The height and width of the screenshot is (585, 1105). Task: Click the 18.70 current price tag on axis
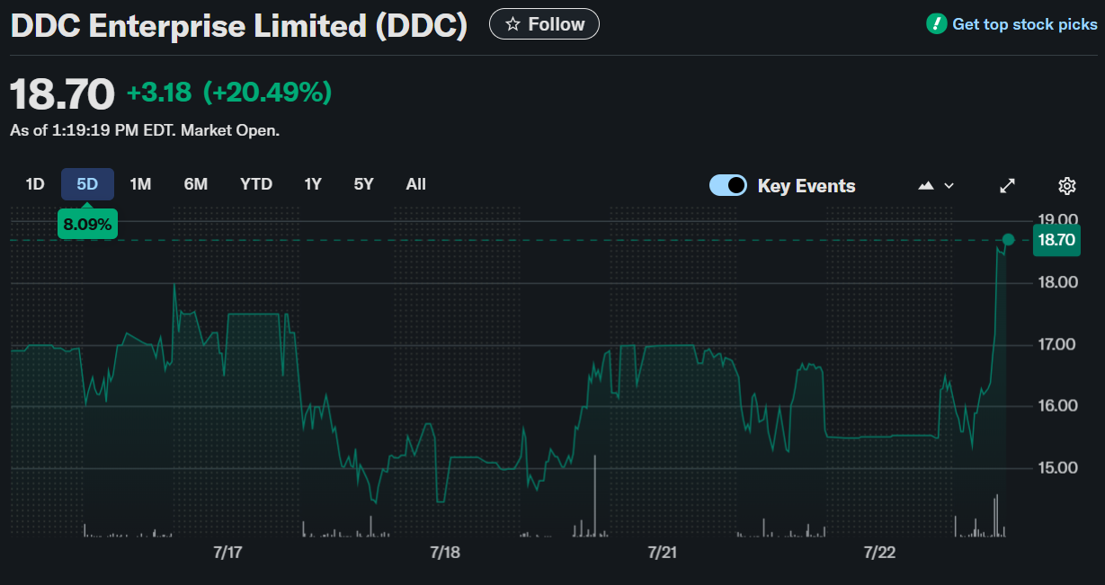1056,240
